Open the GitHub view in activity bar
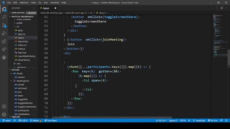Image resolution: width=230 pixels, height=129 pixels. click(4, 57)
